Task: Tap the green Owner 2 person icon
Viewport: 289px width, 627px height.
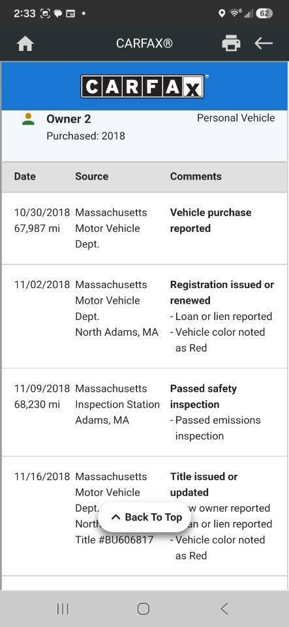Action: point(28,119)
